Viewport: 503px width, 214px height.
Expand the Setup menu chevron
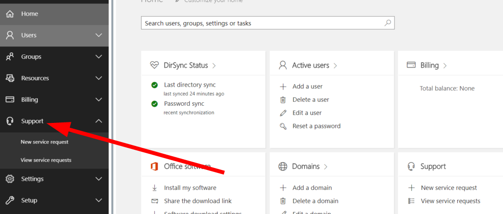[x=99, y=200]
